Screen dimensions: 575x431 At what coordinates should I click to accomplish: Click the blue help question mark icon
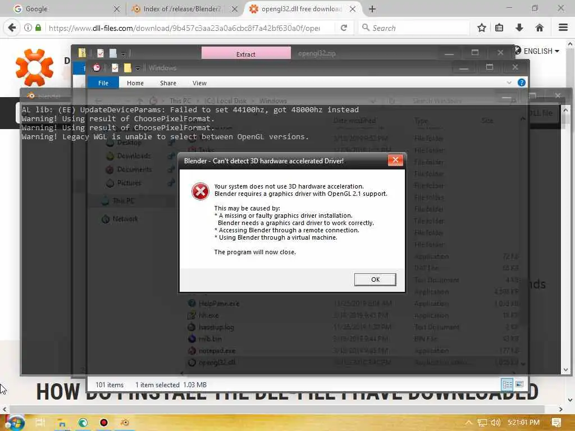point(521,82)
